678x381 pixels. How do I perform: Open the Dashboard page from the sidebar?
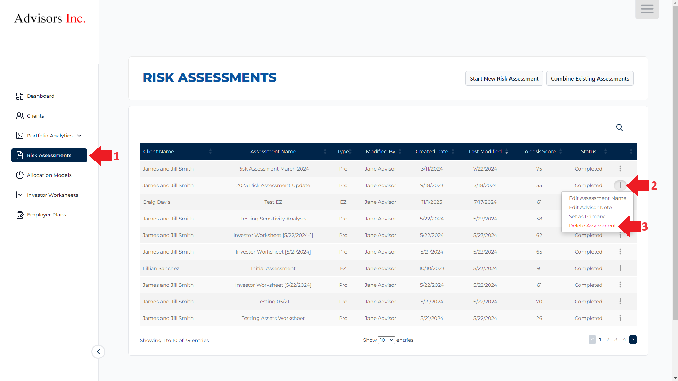pos(40,96)
